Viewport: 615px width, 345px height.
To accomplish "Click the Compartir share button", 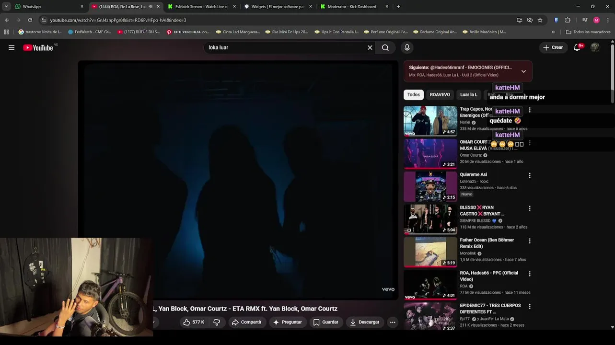I will click(247, 322).
